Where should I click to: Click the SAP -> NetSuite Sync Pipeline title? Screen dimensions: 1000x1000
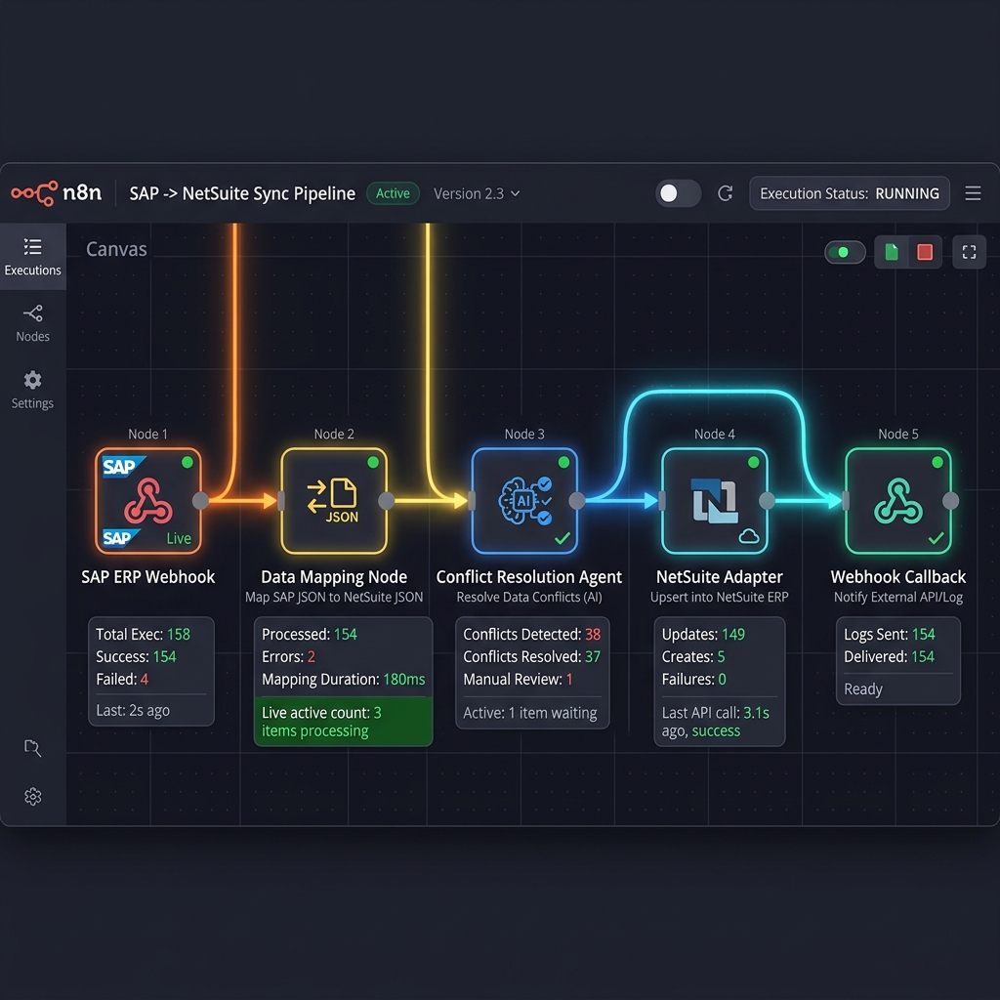pos(242,193)
